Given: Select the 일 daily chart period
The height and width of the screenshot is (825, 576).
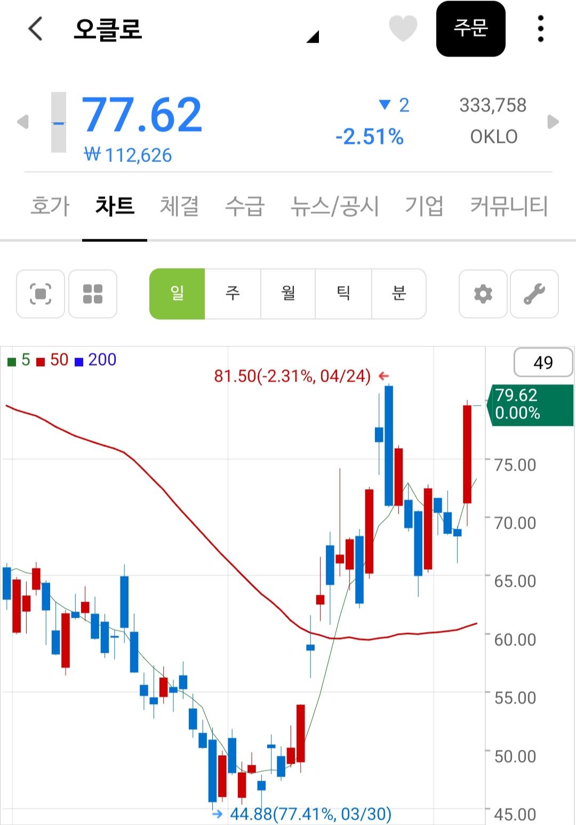Looking at the screenshot, I should click(177, 294).
